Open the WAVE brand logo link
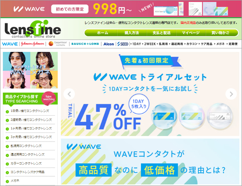This screenshot has width=242, height=186. tap(10, 44)
